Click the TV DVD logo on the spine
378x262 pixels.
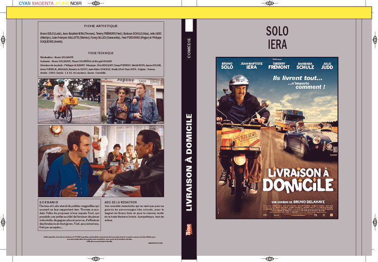[x=189, y=230]
